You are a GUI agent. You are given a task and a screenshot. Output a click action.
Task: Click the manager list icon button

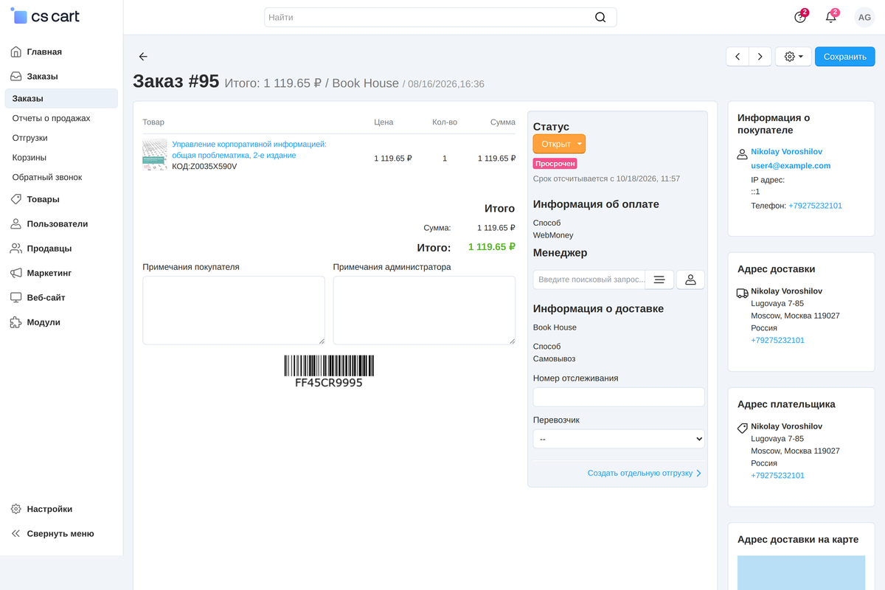click(x=659, y=280)
